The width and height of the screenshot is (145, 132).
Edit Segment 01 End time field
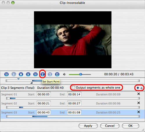pyautogui.click(x=74, y=94)
